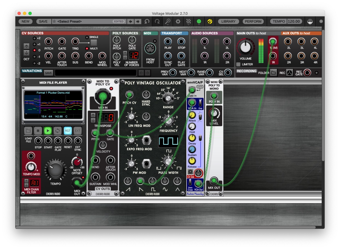This screenshot has height=249, width=340.
Task: Go to next preset with the right arrow
Action: 138,21
